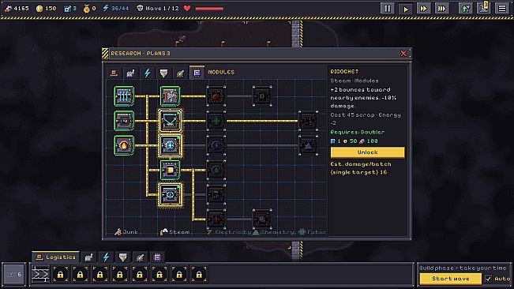The image size is (514, 289).
Task: Select the conveyor belt build item
Action: click(40, 275)
